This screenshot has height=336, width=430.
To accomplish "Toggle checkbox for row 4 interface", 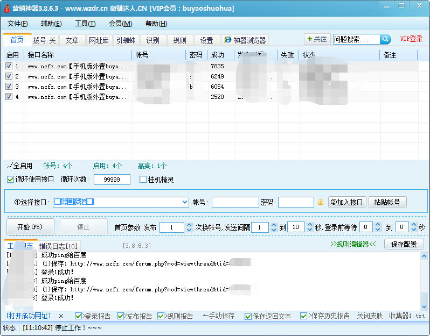I will [x=9, y=97].
